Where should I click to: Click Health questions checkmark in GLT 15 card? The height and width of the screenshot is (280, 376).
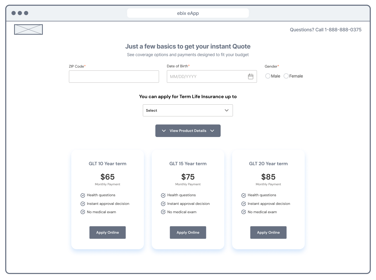(x=163, y=195)
